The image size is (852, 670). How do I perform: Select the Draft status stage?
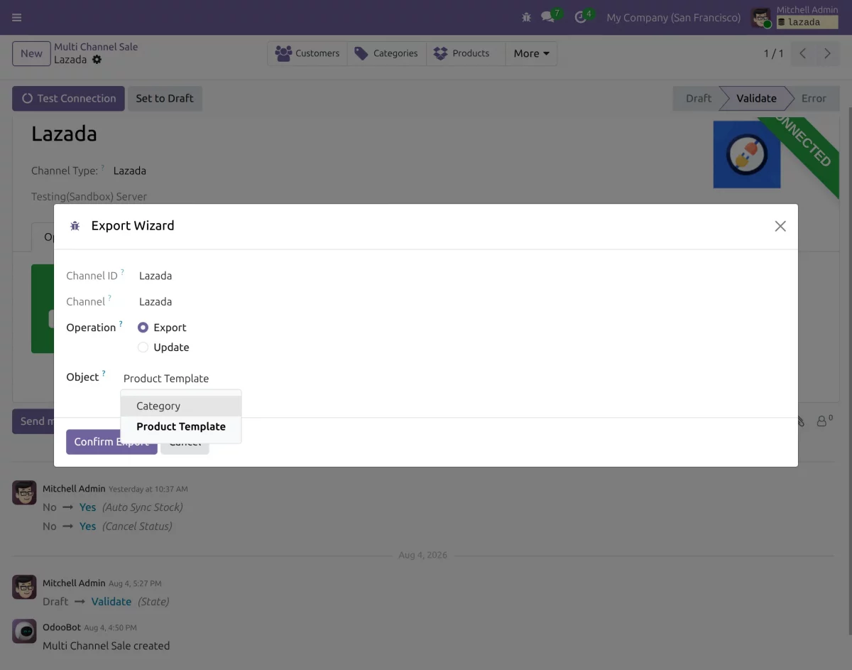tap(698, 99)
